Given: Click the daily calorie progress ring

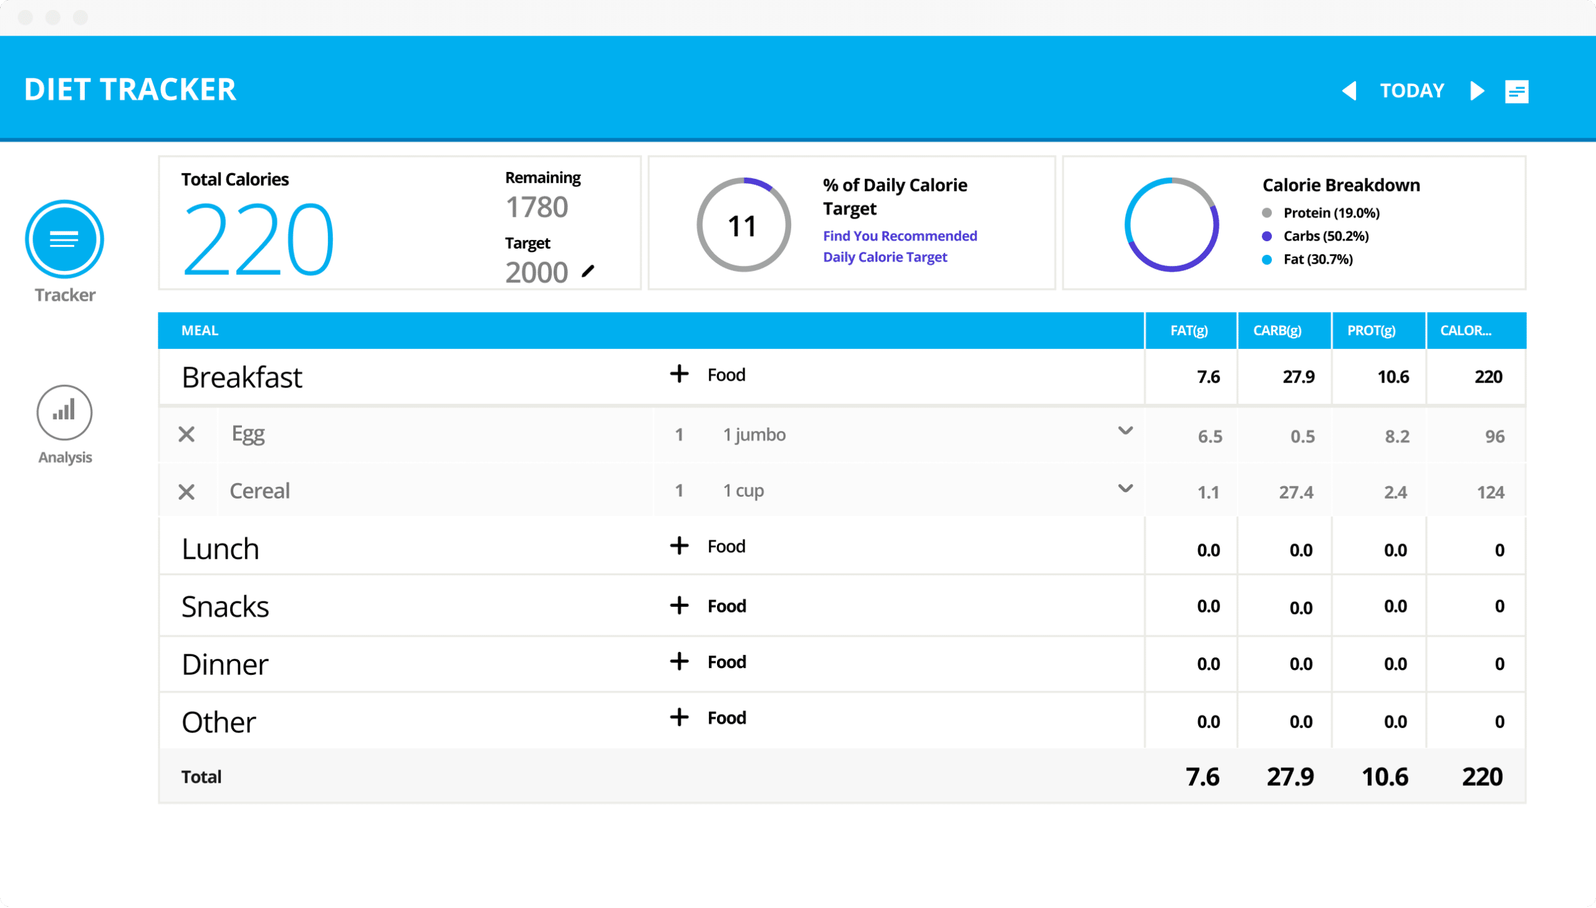Looking at the screenshot, I should 743,224.
